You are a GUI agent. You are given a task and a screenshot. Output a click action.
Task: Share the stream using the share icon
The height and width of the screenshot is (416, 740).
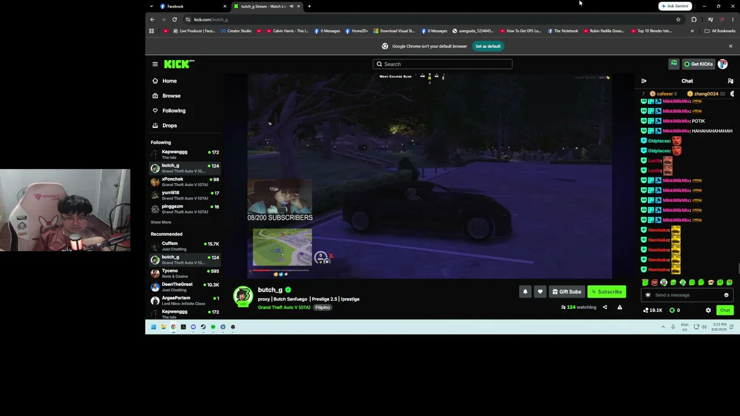point(605,307)
